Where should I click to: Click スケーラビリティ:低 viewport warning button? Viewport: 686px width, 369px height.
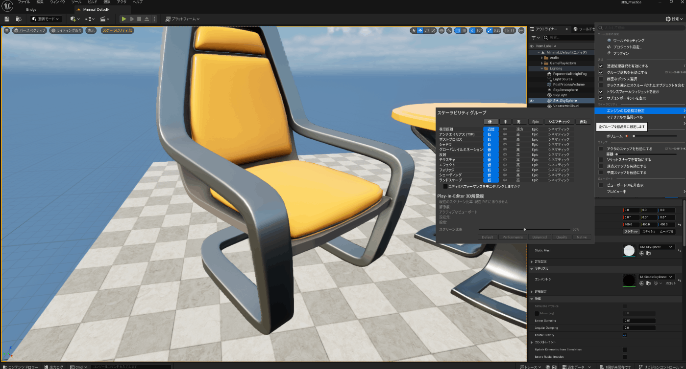(117, 30)
